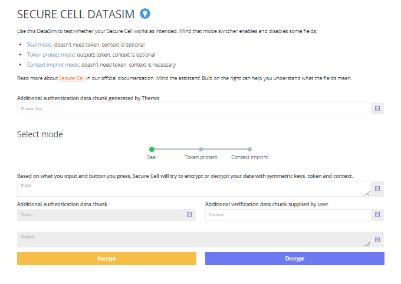Click the blue lightbulb assistant icon
The height and width of the screenshot is (284, 401).
click(x=145, y=14)
